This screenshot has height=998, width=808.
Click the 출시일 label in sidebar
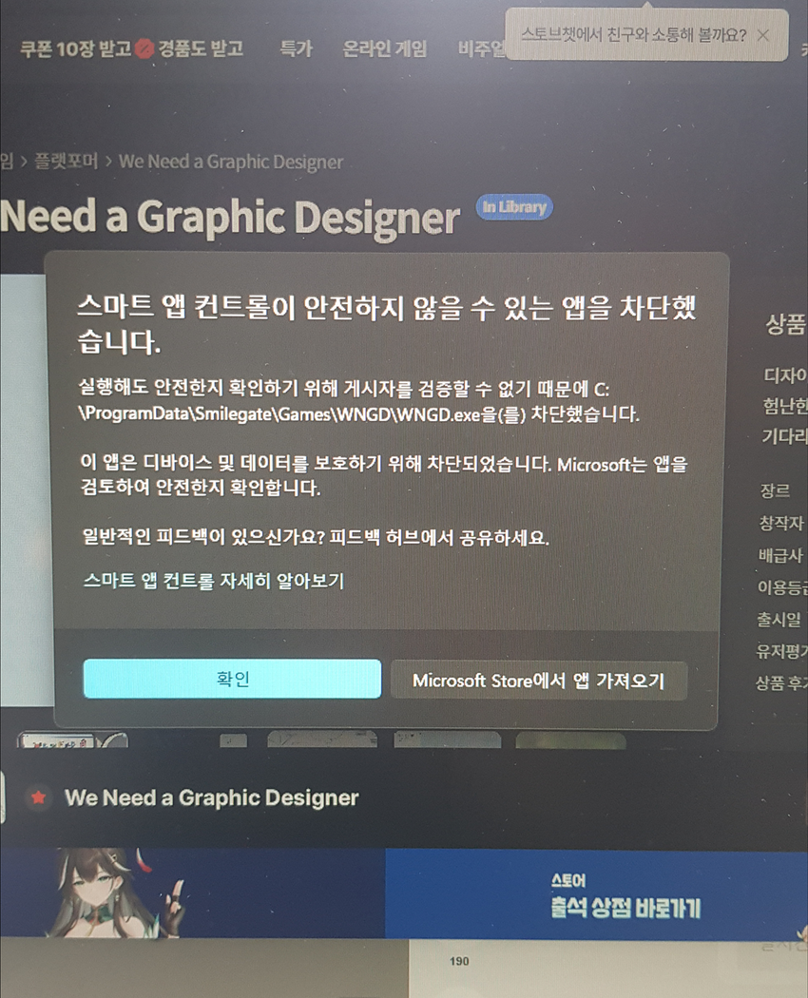pos(779,619)
